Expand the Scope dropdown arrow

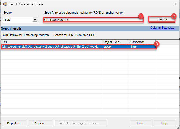[35, 20]
